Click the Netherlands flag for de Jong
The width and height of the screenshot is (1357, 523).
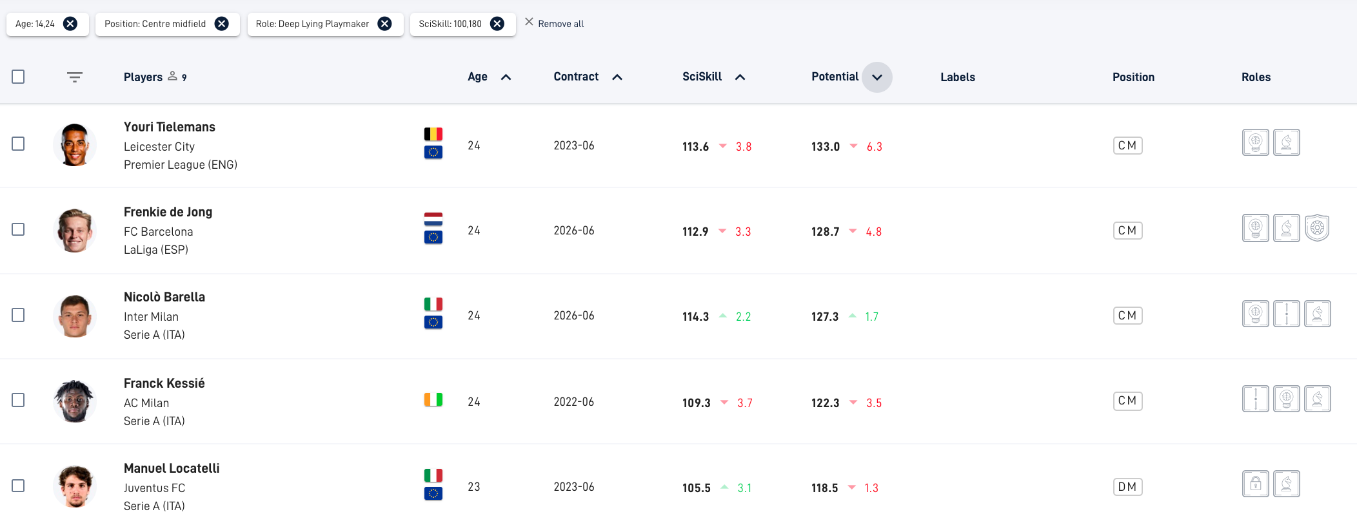(433, 219)
